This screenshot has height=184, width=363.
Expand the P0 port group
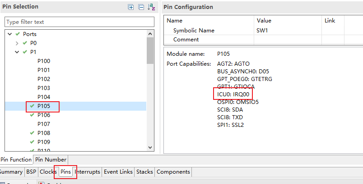pos(17,43)
